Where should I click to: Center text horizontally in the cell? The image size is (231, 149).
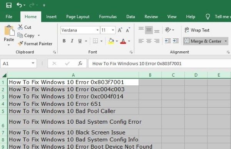click(149, 41)
